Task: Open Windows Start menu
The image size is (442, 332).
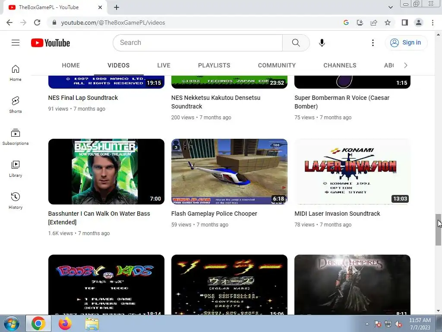Action: [x=11, y=323]
